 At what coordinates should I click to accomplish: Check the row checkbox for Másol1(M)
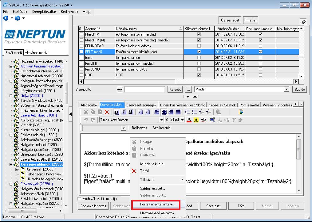[x=81, y=34]
